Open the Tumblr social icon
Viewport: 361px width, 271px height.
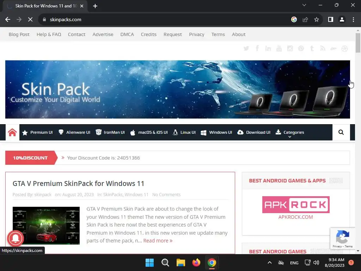point(312,48)
